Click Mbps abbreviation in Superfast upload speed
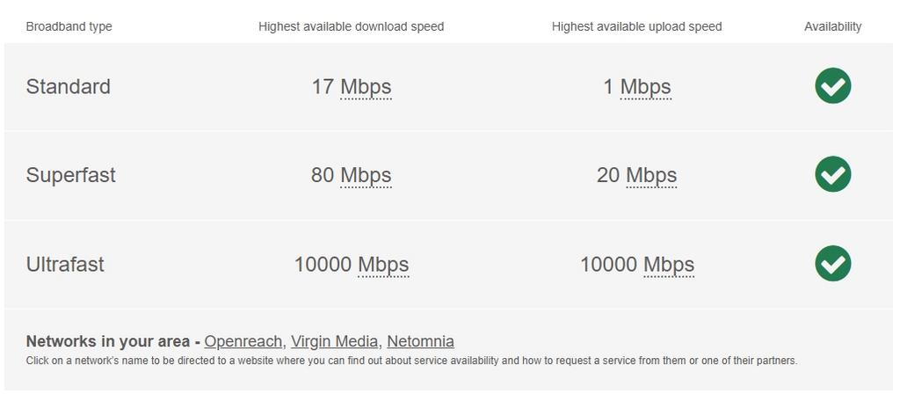Screen dimensions: 900x394 [651, 176]
